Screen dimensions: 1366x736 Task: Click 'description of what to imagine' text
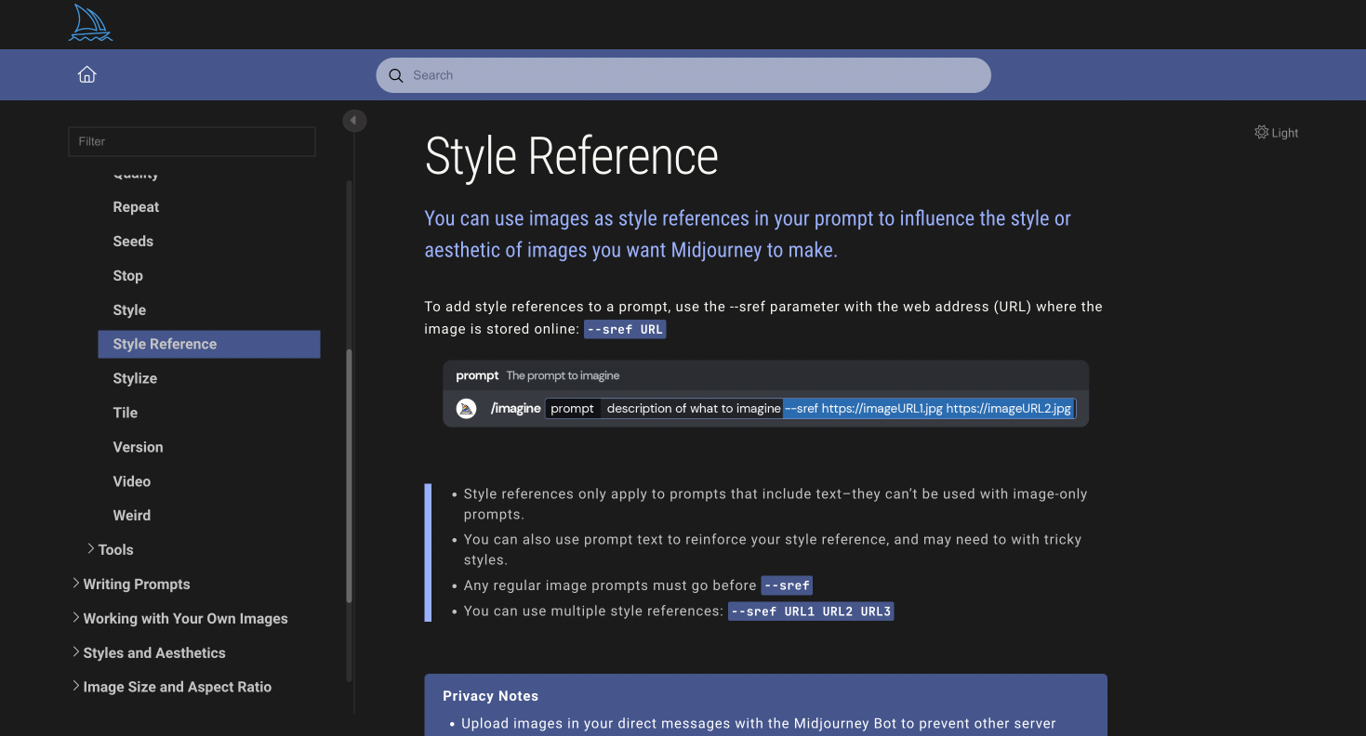tap(694, 408)
